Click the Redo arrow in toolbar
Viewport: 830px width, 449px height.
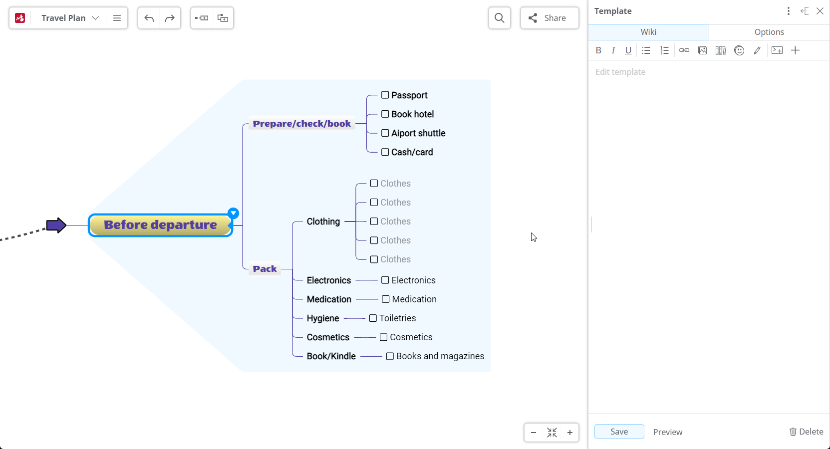[x=170, y=18]
